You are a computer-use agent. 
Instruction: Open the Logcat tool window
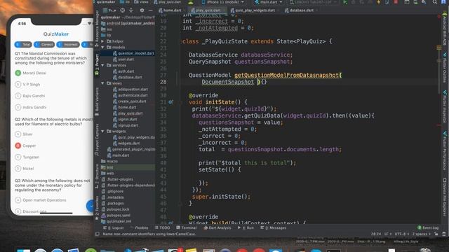click(114, 227)
